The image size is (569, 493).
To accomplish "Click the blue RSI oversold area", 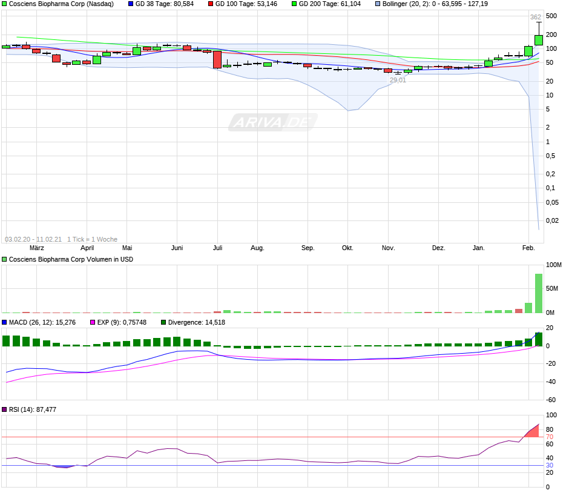I will [64, 466].
